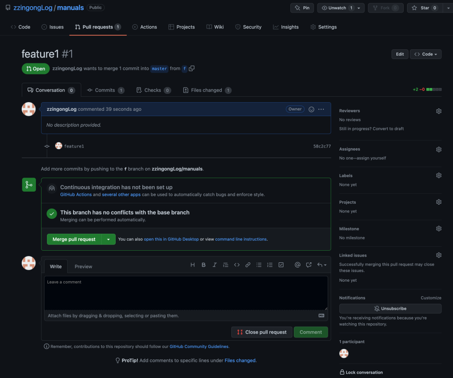Click the green merge branch icon

[x=29, y=185]
